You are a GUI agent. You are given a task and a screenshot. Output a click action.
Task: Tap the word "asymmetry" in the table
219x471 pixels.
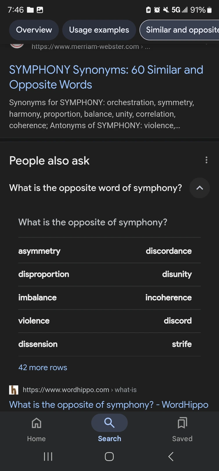[39, 251]
